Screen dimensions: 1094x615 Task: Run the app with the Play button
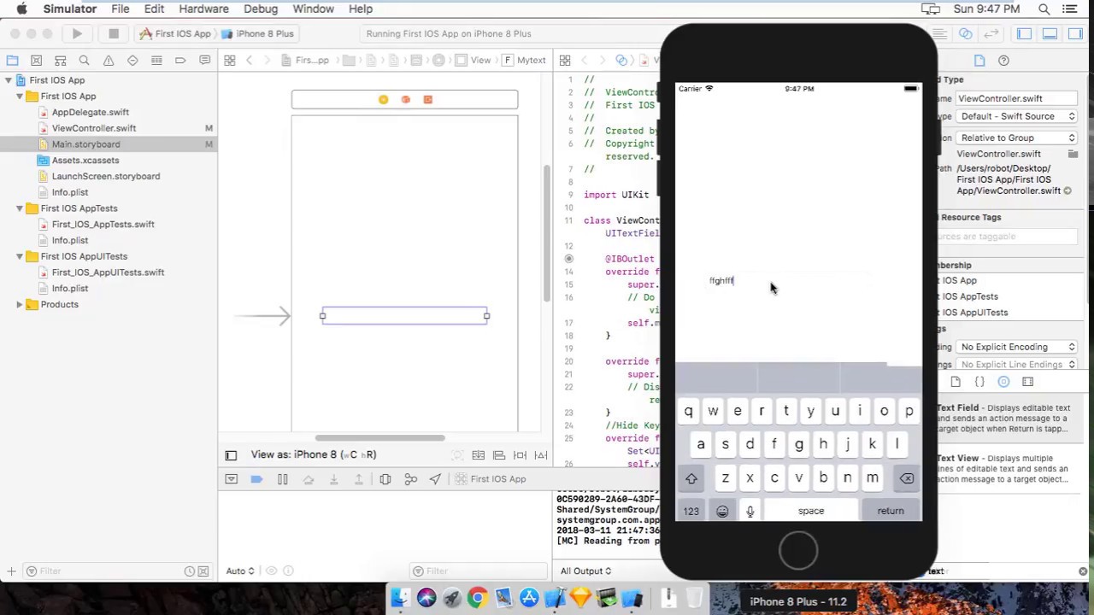click(x=77, y=33)
